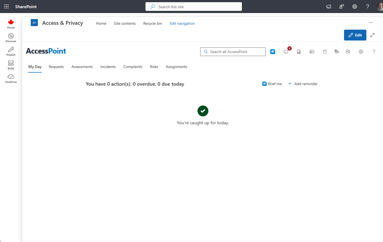Open the AccessPoint database cylinder icon
383x242 pixels.
click(325, 52)
